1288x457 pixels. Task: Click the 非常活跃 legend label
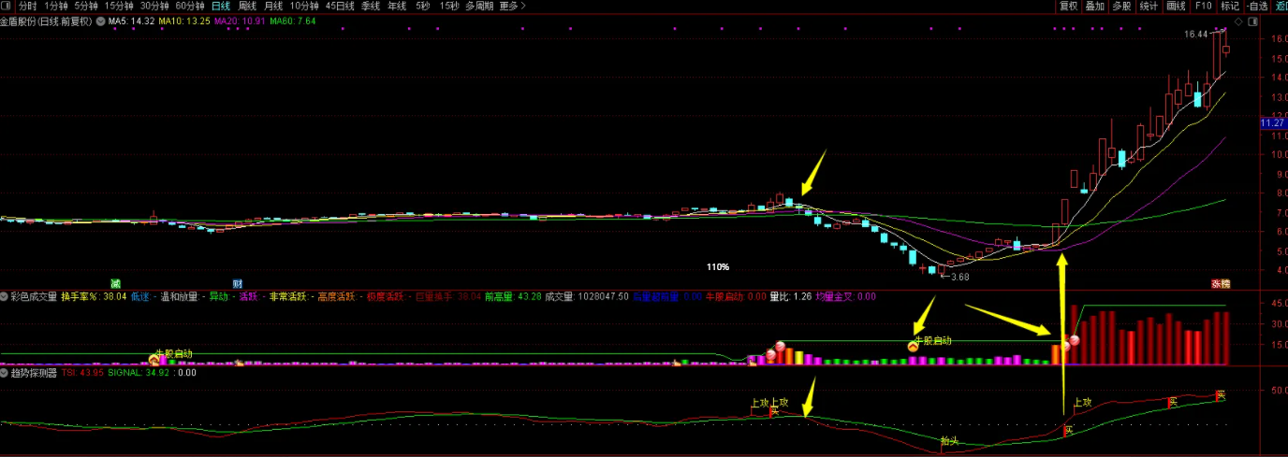pos(287,296)
